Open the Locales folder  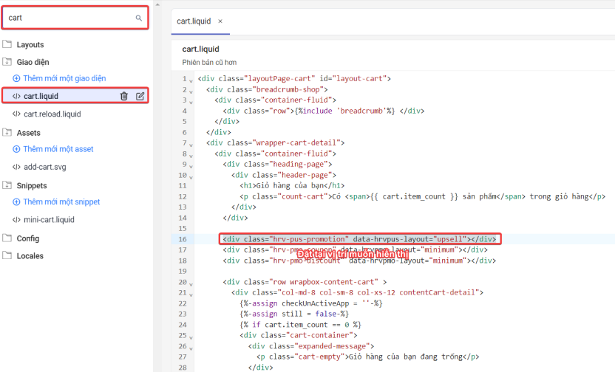[30, 256]
